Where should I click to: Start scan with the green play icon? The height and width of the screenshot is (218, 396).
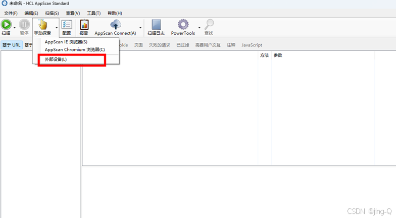[6, 25]
